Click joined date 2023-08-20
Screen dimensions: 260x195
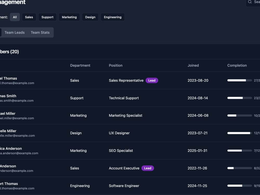tap(198, 80)
